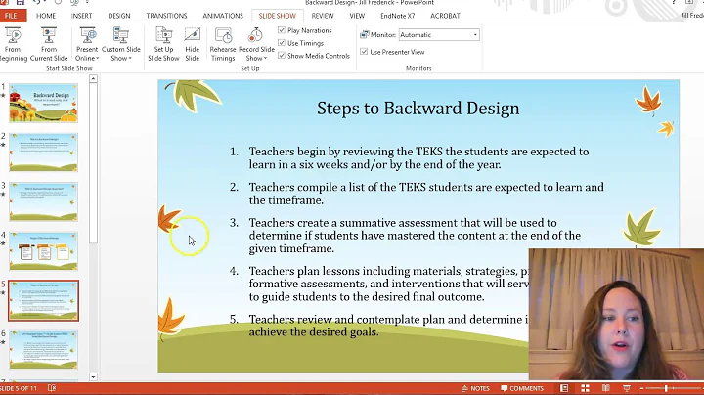
Task: Expand Present Online dropdown arrow
Action: click(98, 59)
